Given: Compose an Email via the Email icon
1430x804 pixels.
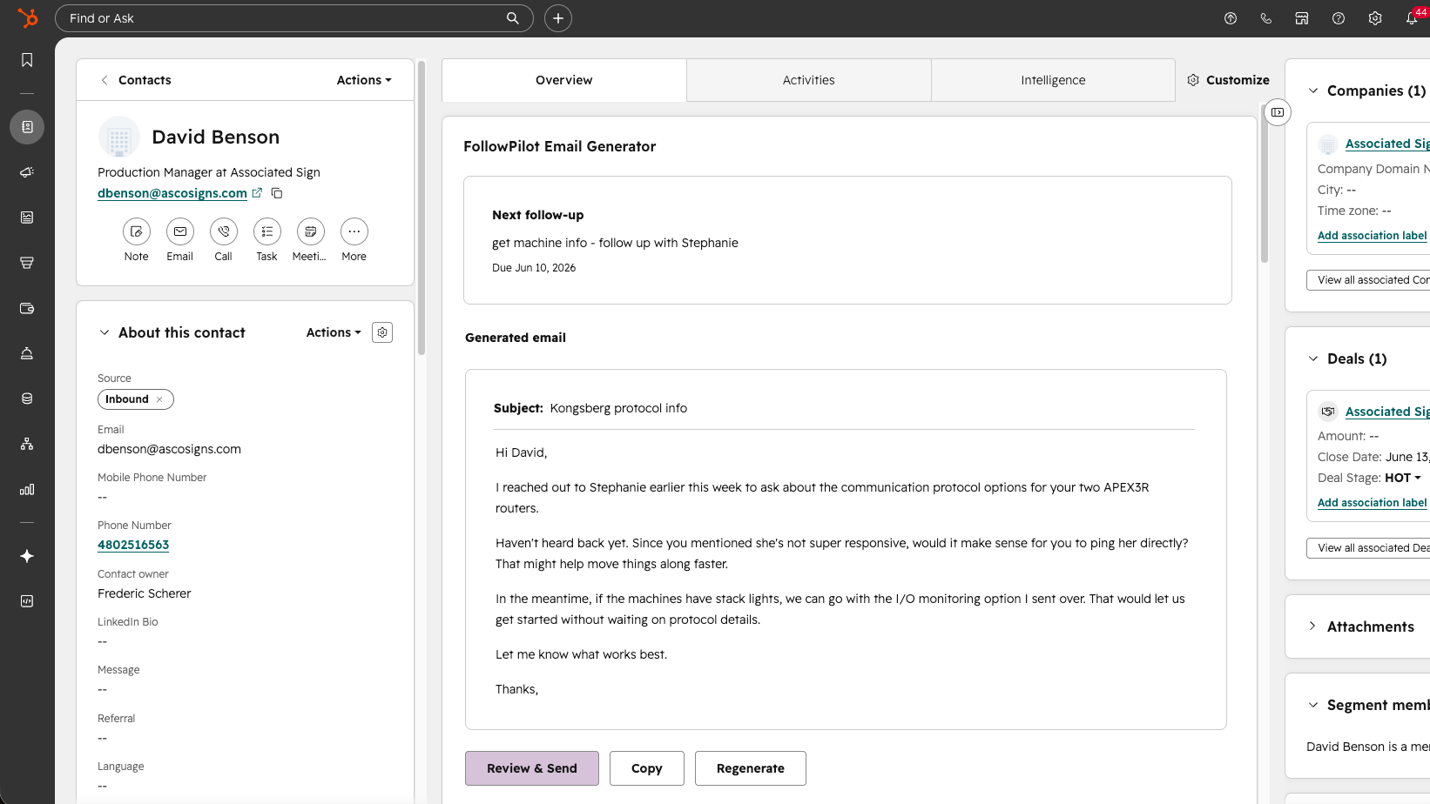Looking at the screenshot, I should point(180,231).
